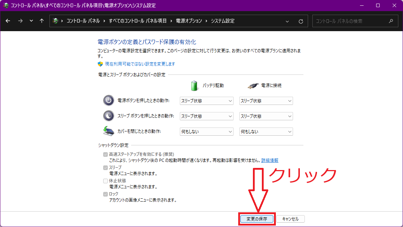Click the up-one-level arrow icon
The width and height of the screenshot is (403, 227).
click(42, 21)
